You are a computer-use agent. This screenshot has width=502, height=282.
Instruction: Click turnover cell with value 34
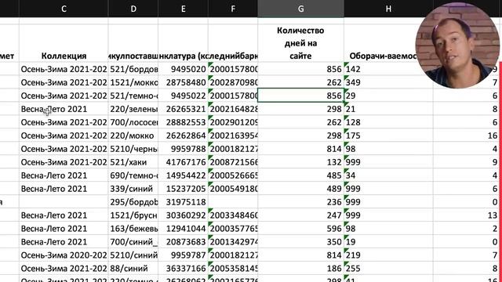point(388,175)
